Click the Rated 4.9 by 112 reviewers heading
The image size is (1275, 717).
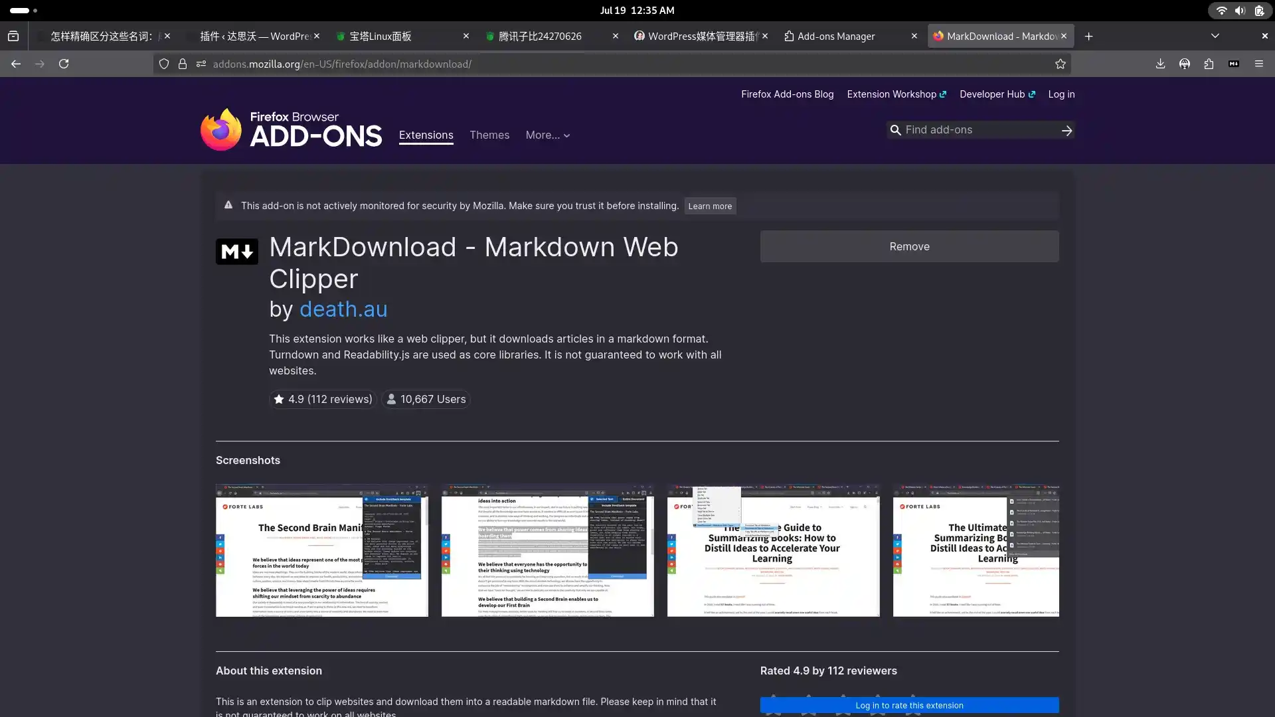828,671
